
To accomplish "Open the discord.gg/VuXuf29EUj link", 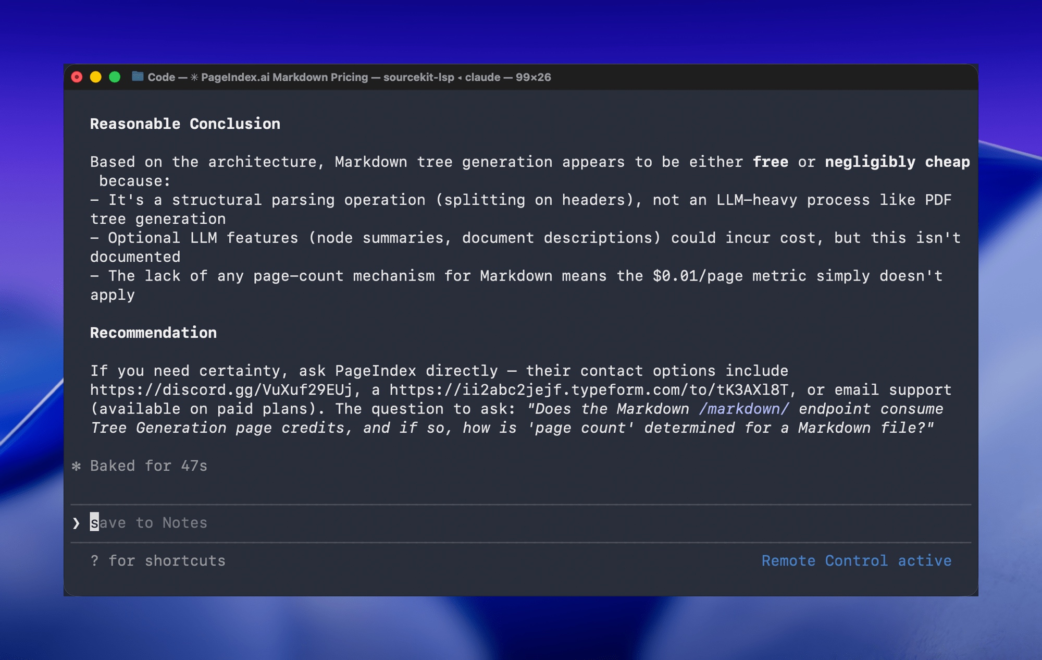I will click(221, 390).
